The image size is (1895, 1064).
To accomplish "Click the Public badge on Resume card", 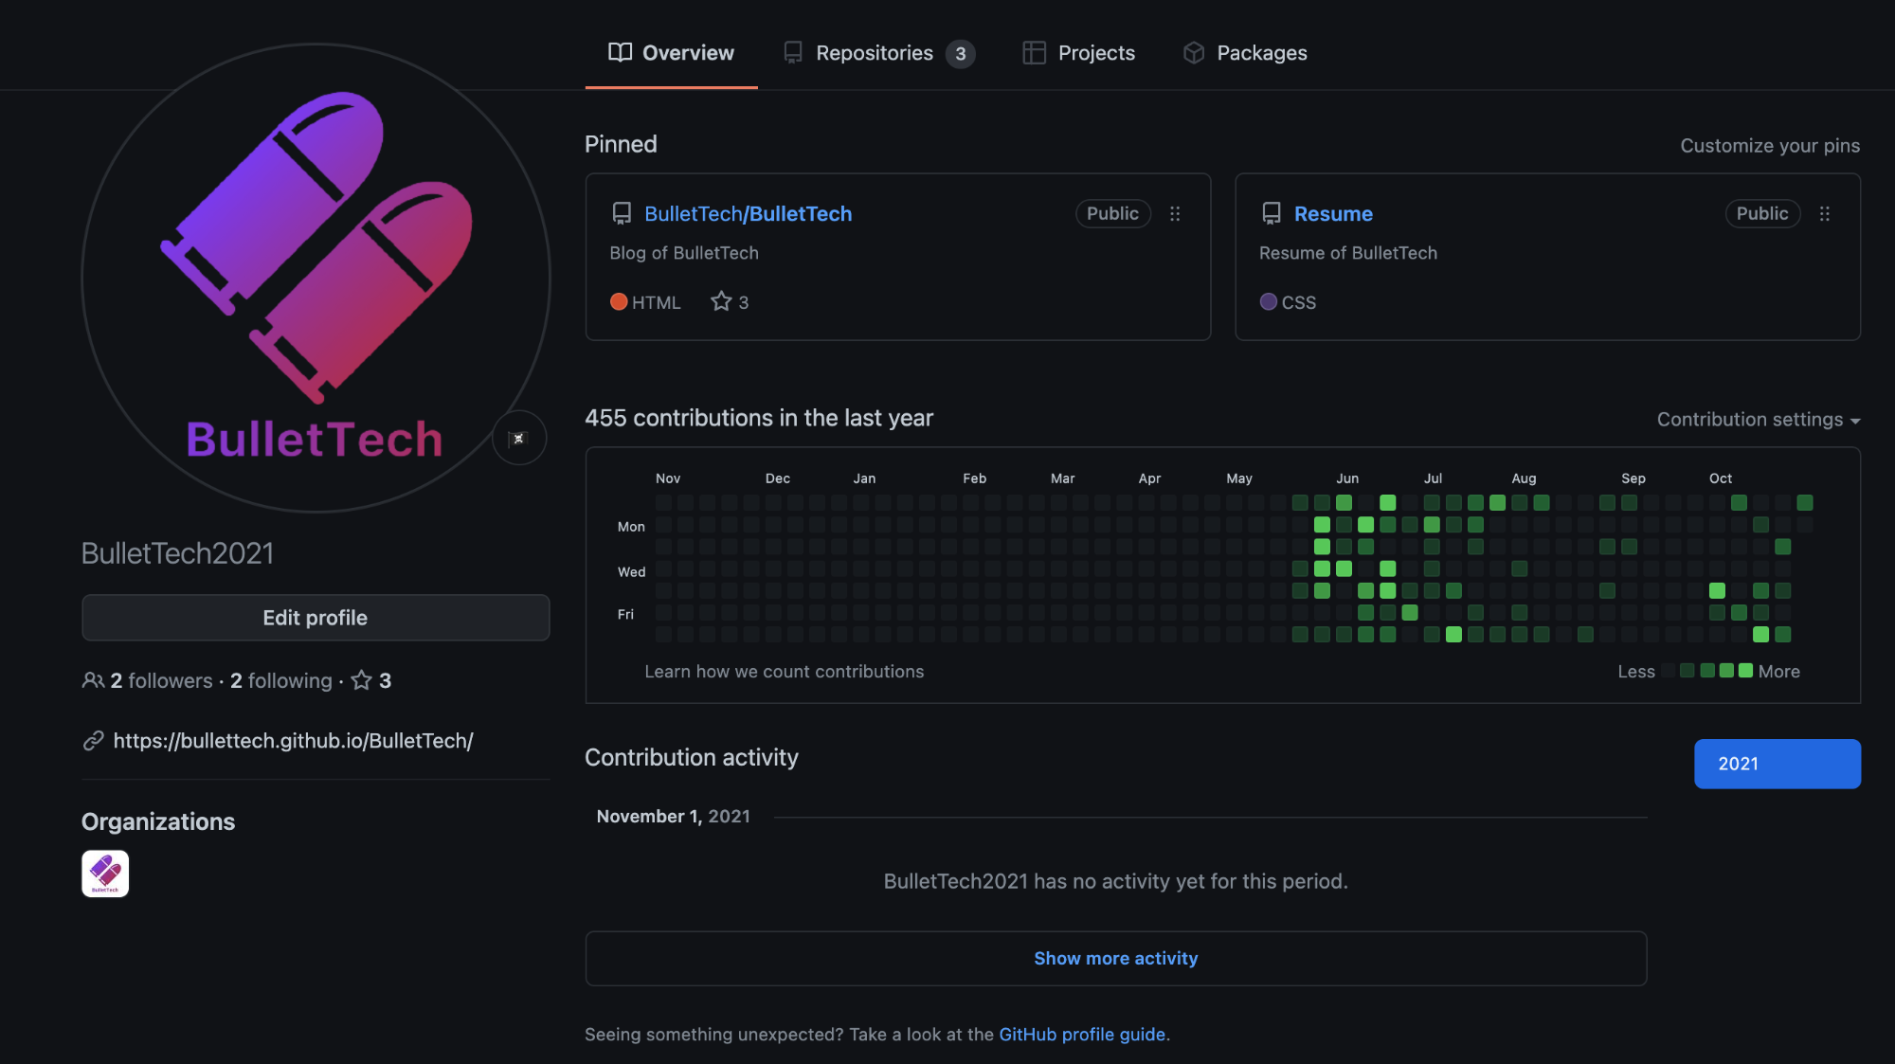I will click(x=1762, y=214).
